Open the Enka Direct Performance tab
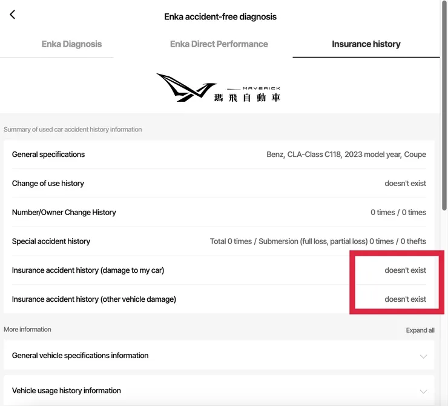 coord(219,44)
